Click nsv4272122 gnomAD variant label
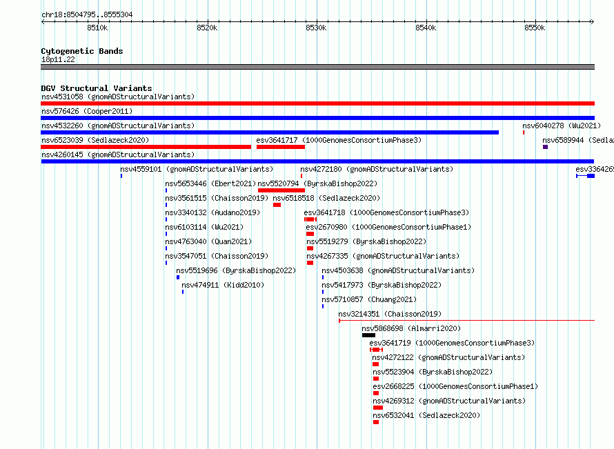This screenshot has height=449, width=614. click(x=448, y=357)
